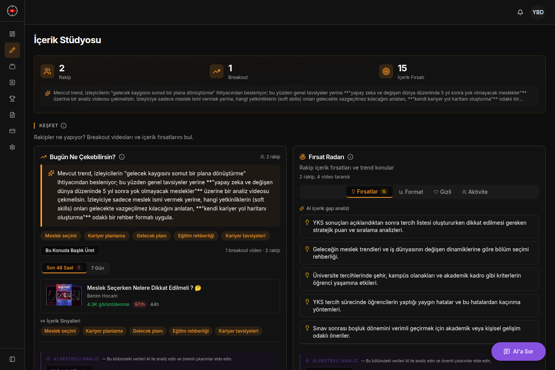Viewport: 555px width, 370px height.
Task: Open the AI'a Sor chat button
Action: coord(518,351)
